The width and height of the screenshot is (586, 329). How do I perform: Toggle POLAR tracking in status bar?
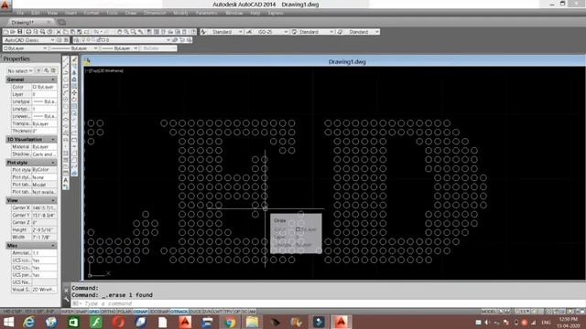pos(125,312)
